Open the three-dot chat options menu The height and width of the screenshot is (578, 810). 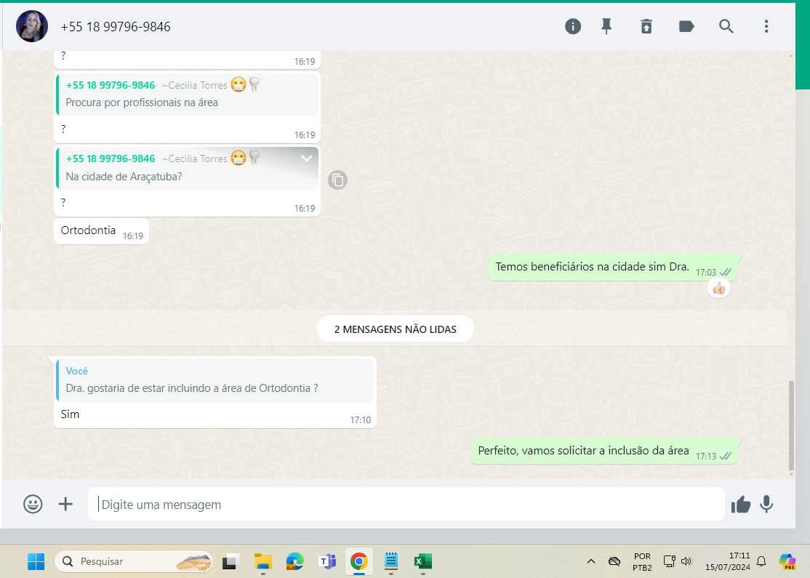(766, 27)
